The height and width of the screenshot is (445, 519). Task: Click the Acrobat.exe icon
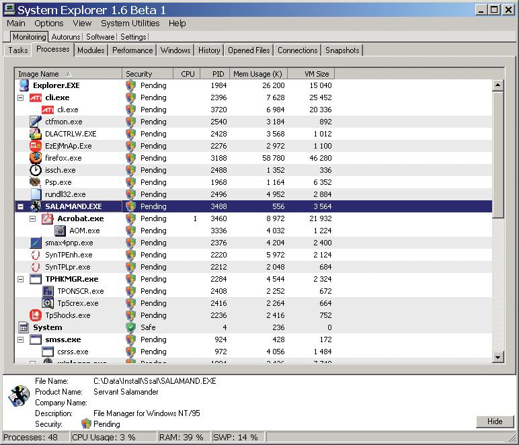click(48, 218)
